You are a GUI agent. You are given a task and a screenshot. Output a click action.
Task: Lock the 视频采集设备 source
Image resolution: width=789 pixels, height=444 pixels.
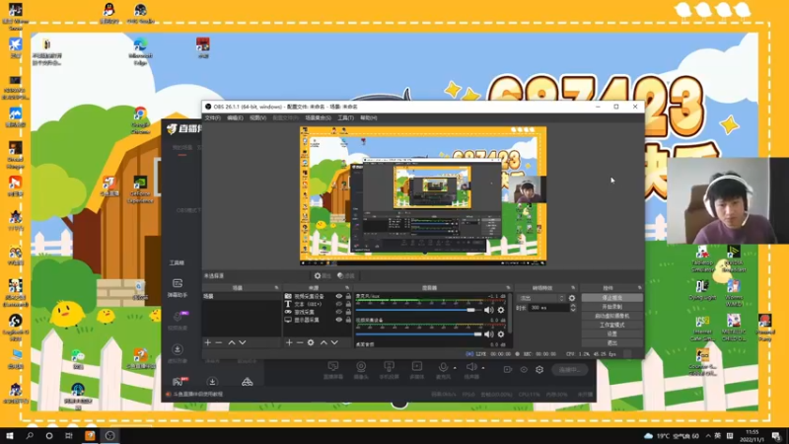348,297
